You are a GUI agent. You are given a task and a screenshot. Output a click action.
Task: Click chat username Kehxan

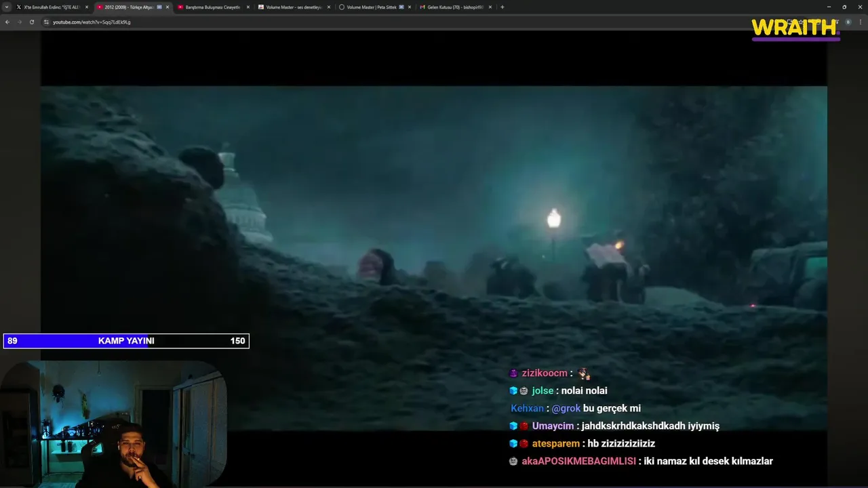click(527, 408)
